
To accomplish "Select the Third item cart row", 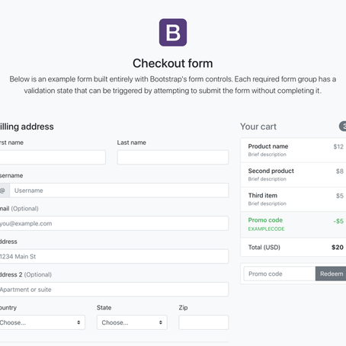I will (293, 200).
